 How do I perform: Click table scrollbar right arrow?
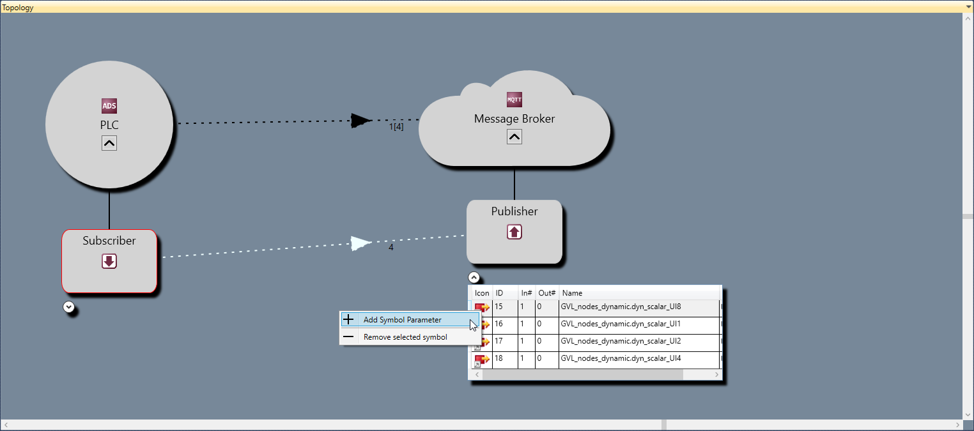tap(716, 375)
